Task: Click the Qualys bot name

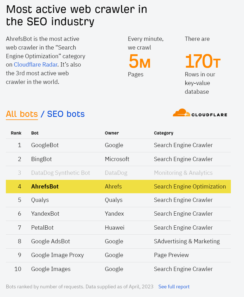Action: coord(40,200)
